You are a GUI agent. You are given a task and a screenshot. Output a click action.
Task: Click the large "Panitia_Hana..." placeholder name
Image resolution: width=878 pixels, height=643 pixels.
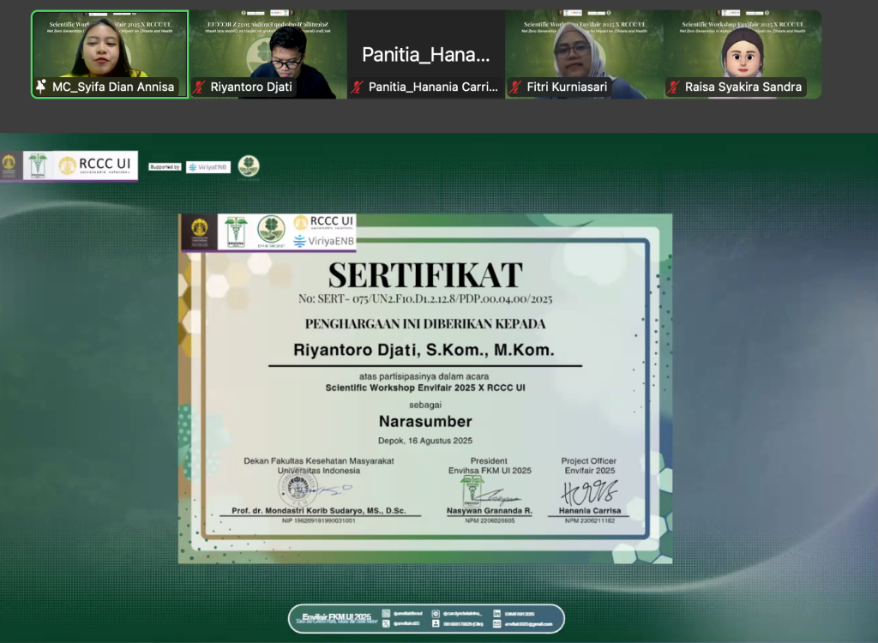point(425,54)
